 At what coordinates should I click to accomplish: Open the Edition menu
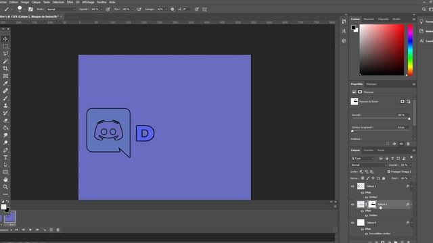click(x=14, y=2)
